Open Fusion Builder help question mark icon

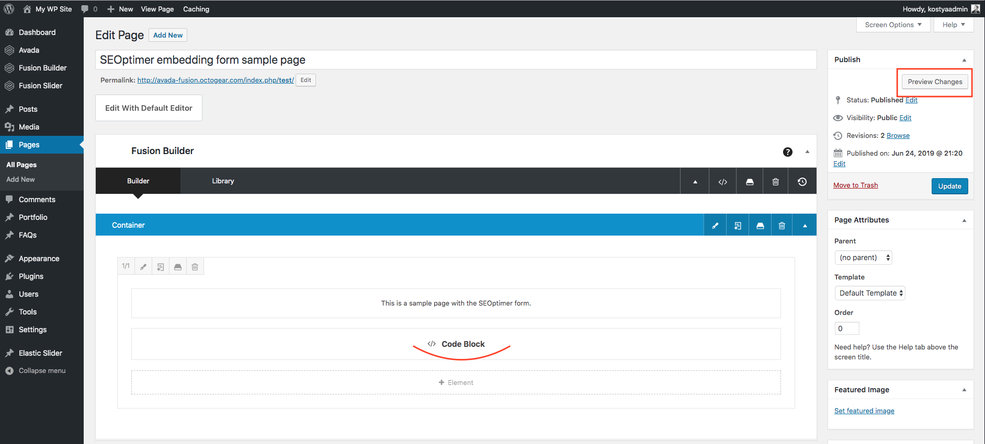click(787, 151)
